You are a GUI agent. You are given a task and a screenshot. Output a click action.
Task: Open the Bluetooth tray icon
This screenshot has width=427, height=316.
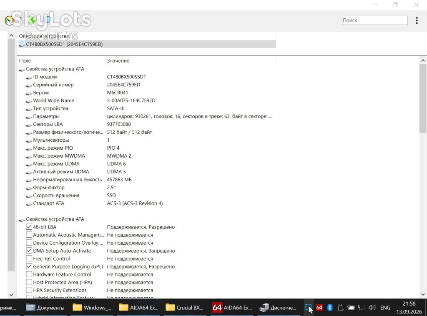pyautogui.click(x=330, y=308)
